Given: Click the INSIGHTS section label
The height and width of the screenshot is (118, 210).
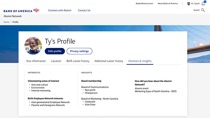Looking at the screenshot, I should click(87, 73).
